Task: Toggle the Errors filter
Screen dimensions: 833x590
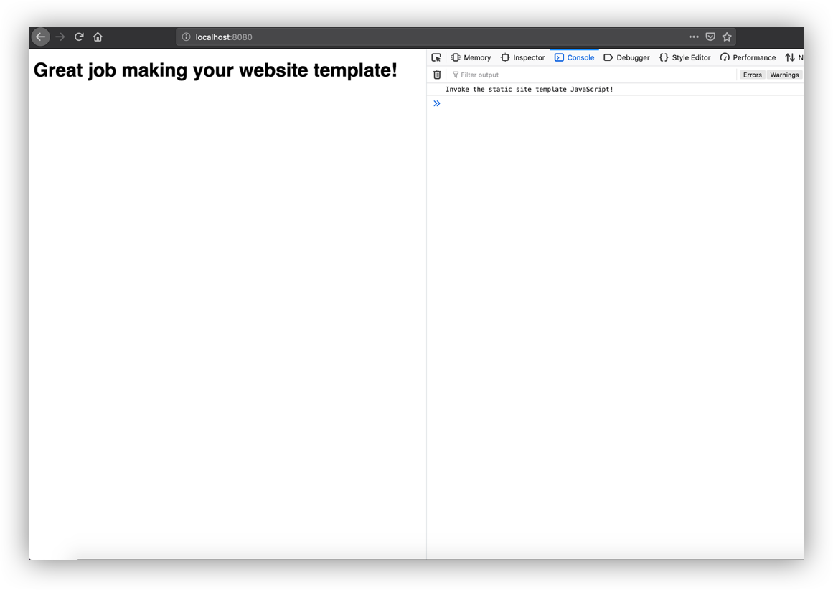Action: [752, 75]
